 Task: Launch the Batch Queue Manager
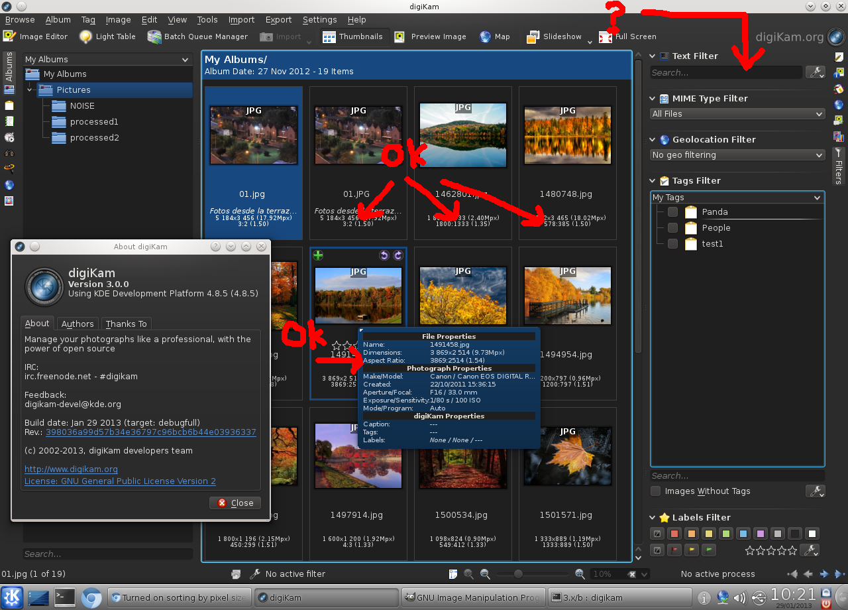(x=197, y=36)
